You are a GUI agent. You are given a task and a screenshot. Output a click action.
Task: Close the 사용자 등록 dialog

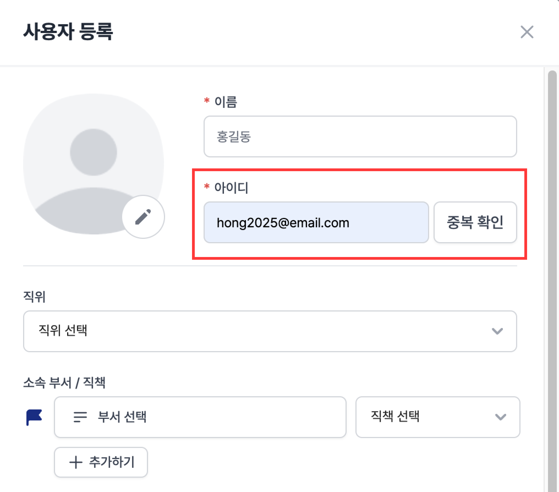527,32
